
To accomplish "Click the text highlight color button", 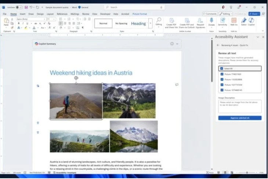I will click(26, 28).
